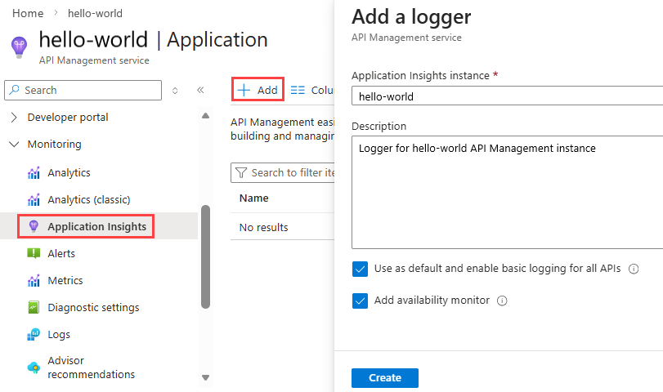Open Analytics in the Monitoring menu
Viewport: 663px width, 392px height.
click(x=69, y=173)
